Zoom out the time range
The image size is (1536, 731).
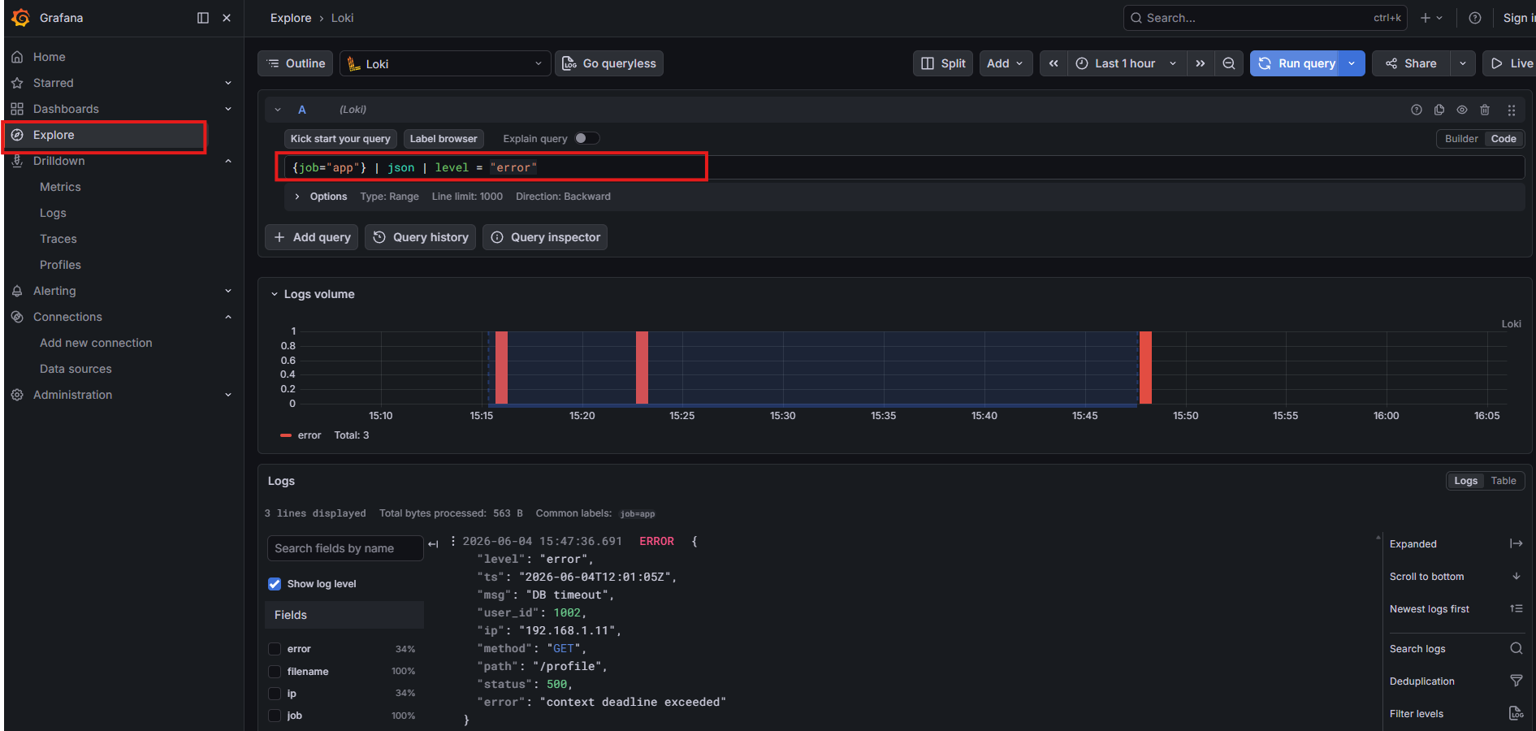point(1229,63)
